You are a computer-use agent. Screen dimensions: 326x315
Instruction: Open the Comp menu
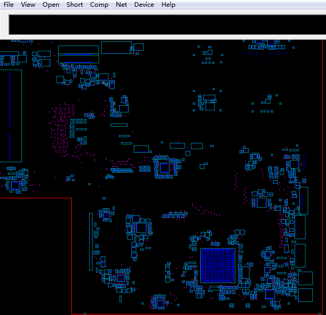pos(99,5)
